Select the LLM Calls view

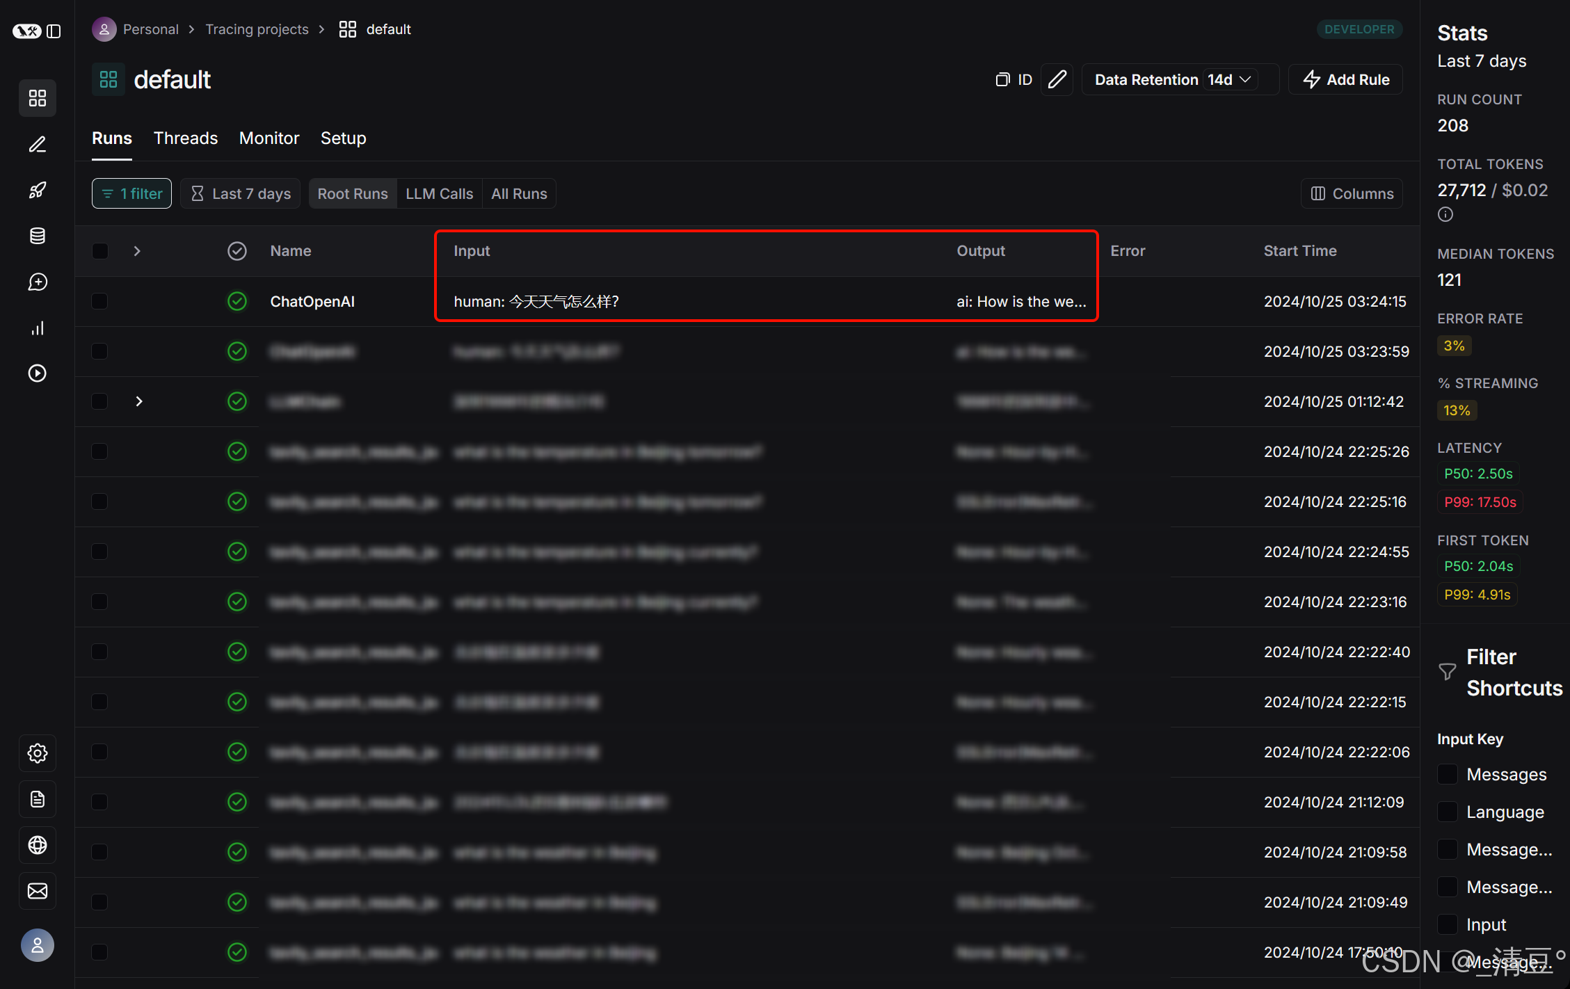click(440, 193)
